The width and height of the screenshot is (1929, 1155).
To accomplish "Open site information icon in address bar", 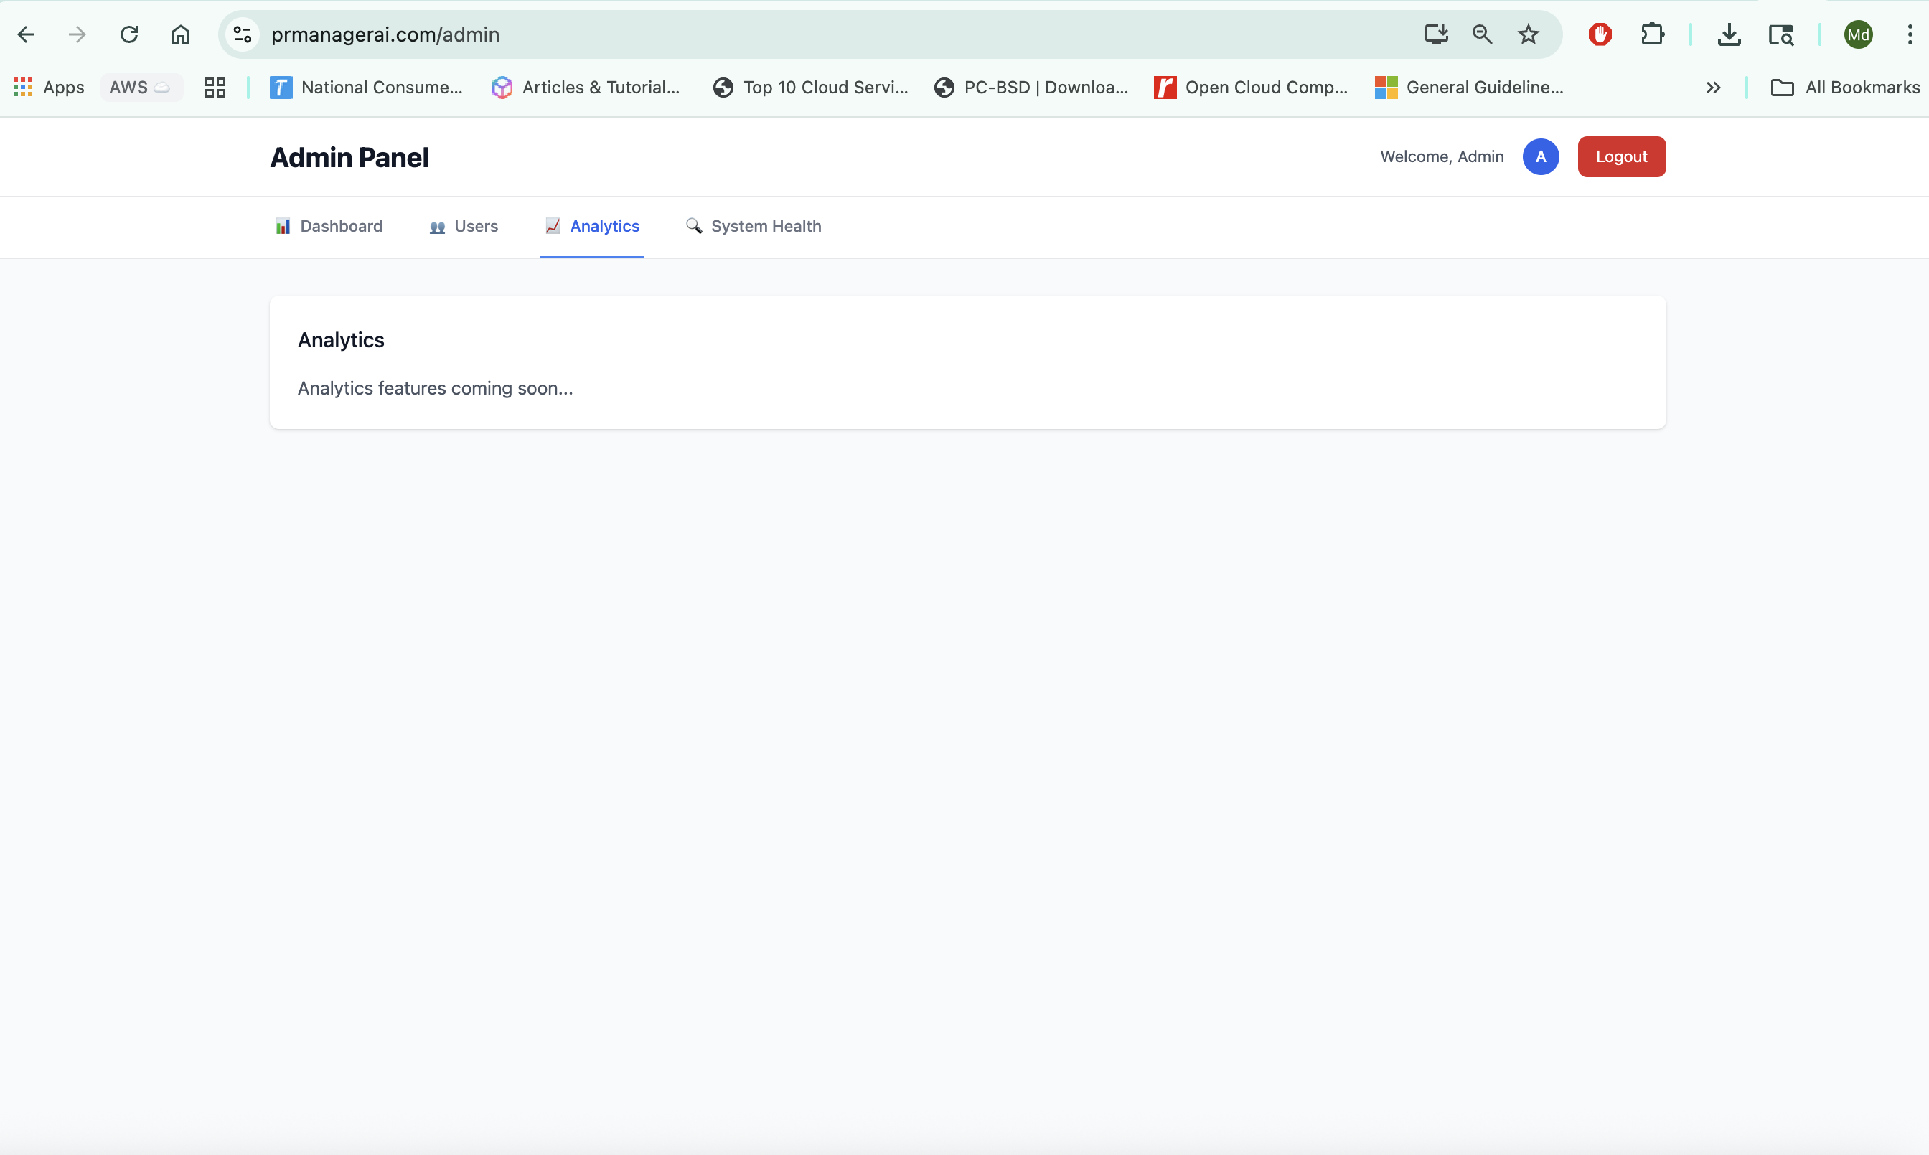I will tap(243, 34).
